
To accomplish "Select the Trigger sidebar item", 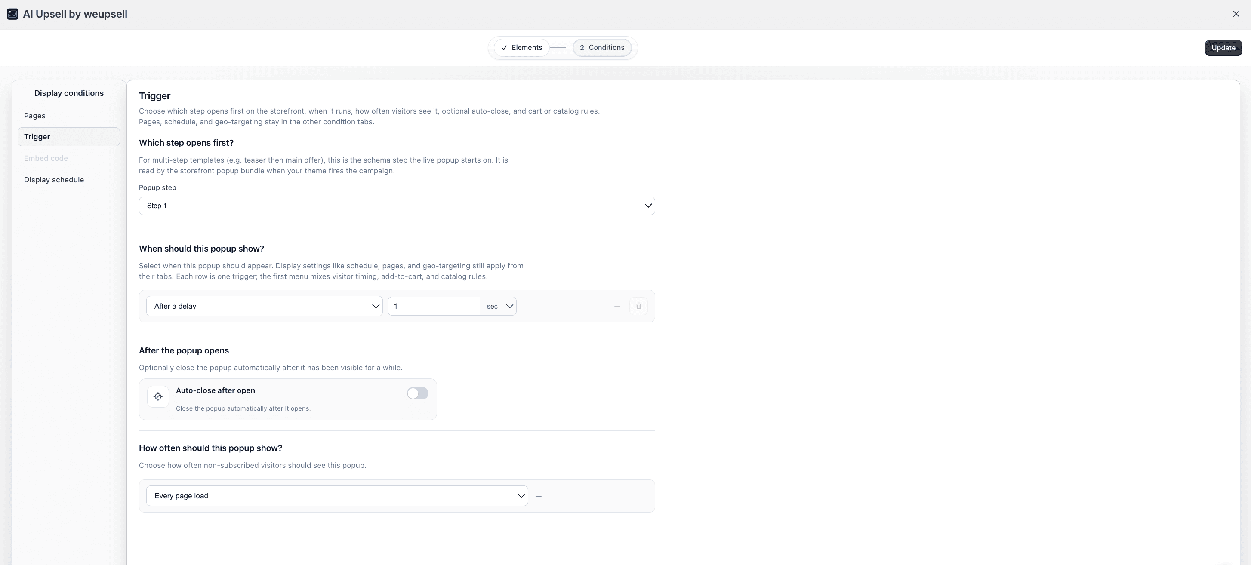I will 68,137.
